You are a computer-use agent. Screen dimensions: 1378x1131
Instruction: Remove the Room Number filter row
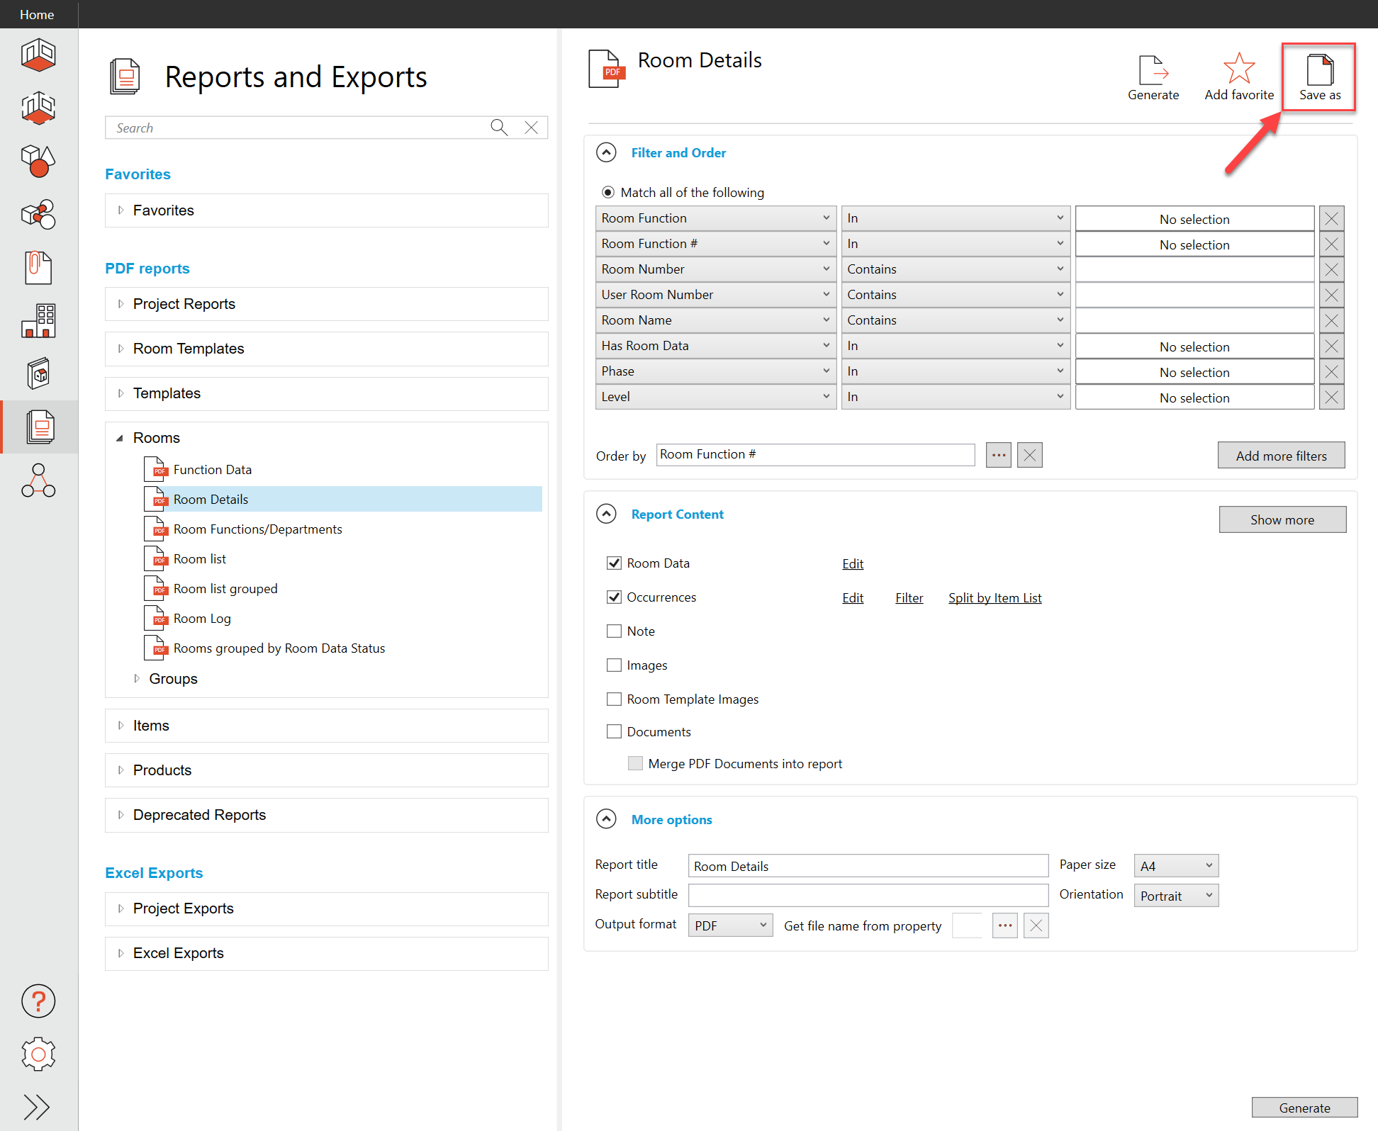(x=1331, y=269)
